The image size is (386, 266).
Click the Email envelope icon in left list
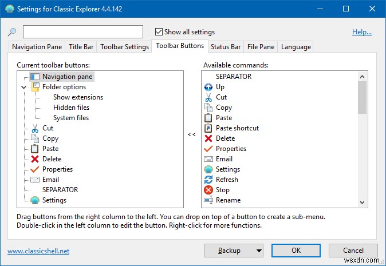[34, 180]
